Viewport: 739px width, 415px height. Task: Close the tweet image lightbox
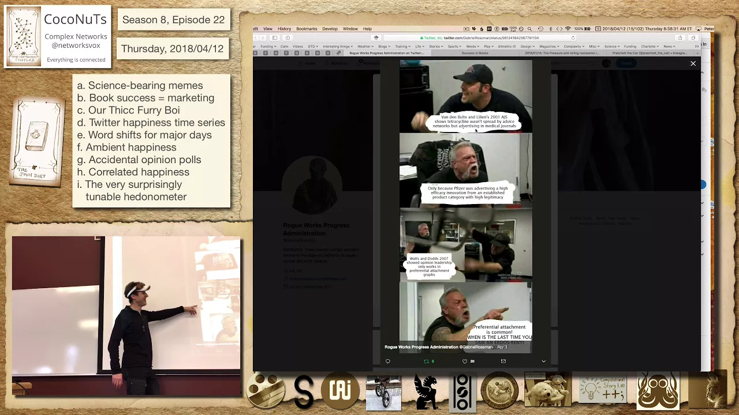693,63
